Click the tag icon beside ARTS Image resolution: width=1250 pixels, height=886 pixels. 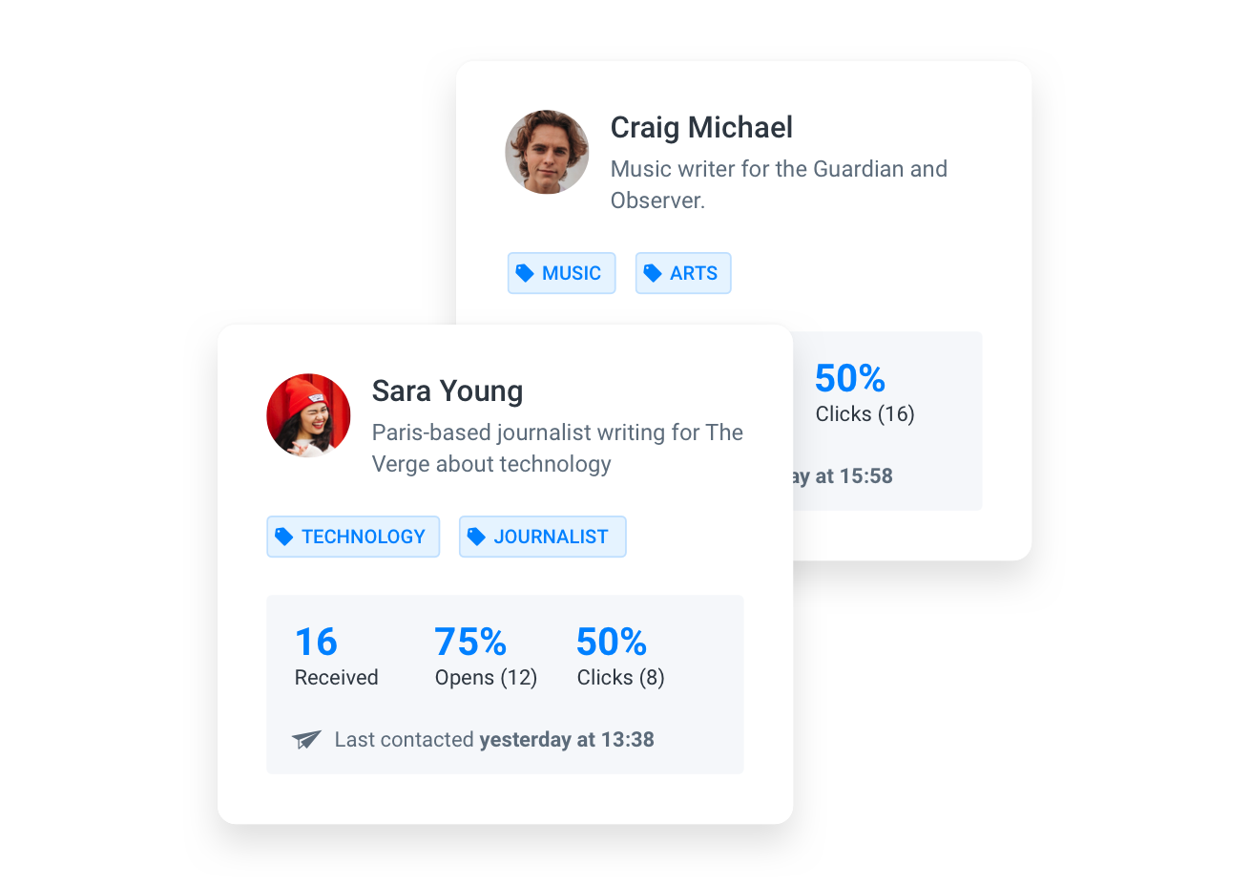pos(653,273)
